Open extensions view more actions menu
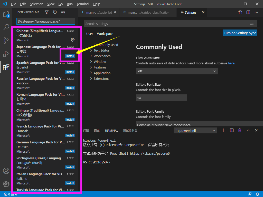 click(71, 12)
